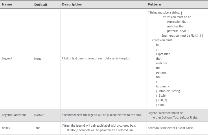Select the Legend option name
The height and width of the screenshot is (135, 208).
pyautogui.click(x=7, y=58)
